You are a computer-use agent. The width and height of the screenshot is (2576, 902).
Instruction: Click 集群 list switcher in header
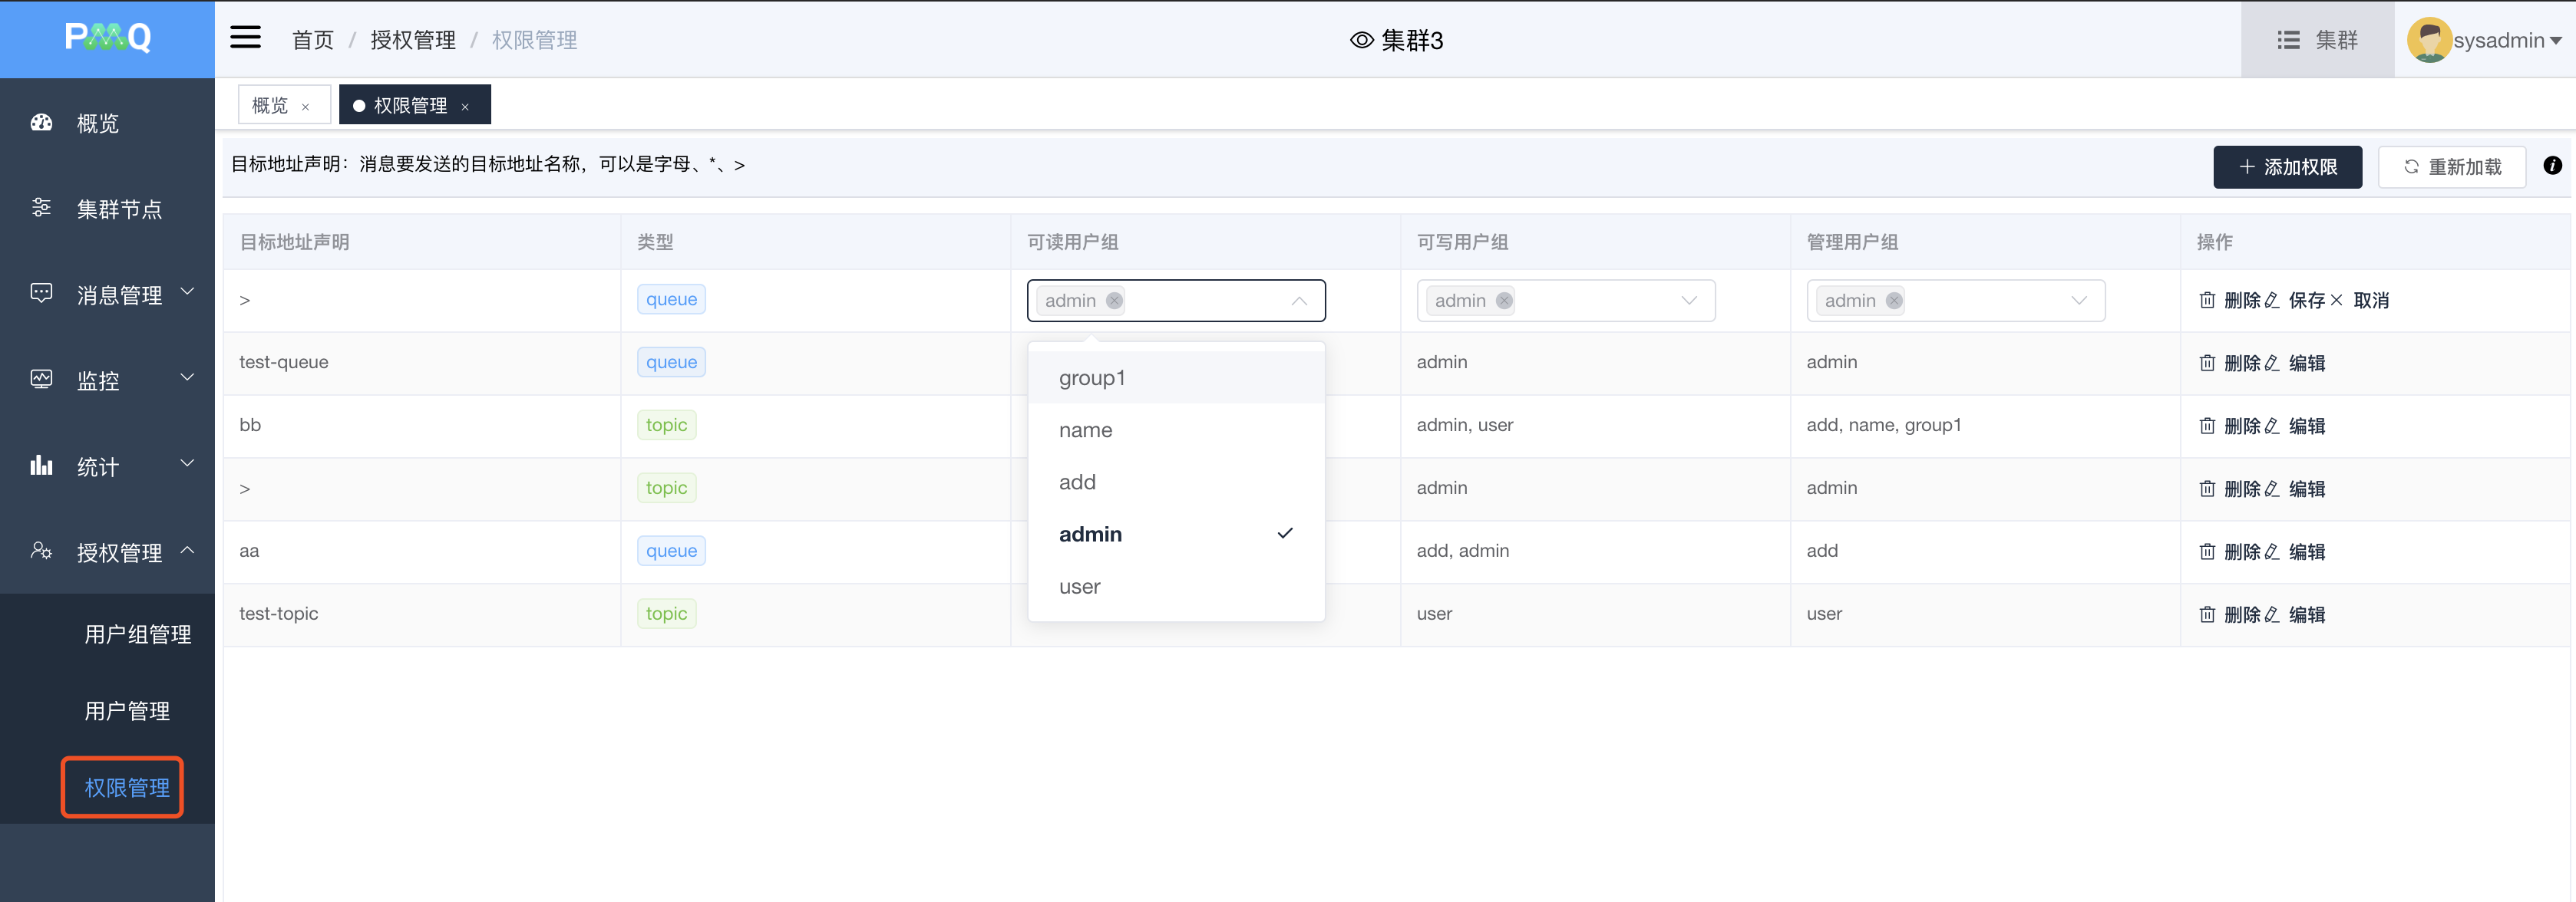2317,40
